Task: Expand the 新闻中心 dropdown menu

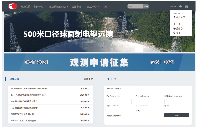Action: click(40, 6)
